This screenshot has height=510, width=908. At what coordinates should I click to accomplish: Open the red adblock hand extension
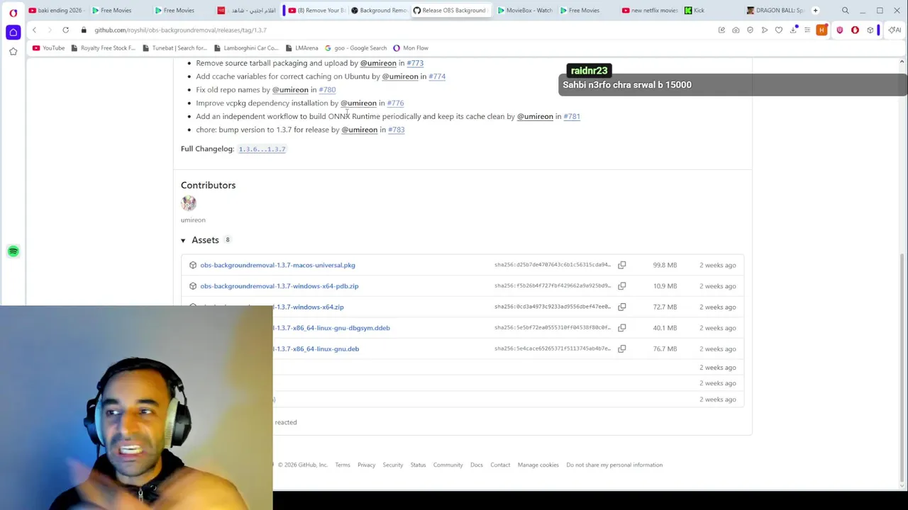[x=855, y=30]
